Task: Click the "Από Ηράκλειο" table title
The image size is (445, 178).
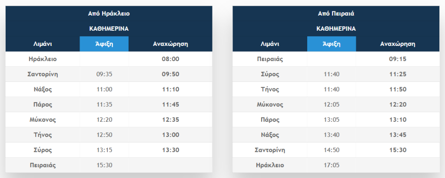Action: pos(109,13)
